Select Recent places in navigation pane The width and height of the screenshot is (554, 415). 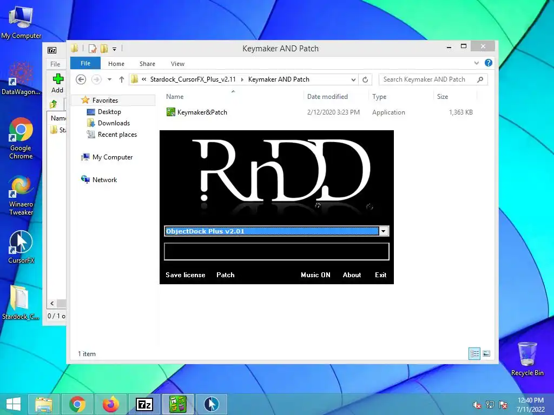click(117, 135)
